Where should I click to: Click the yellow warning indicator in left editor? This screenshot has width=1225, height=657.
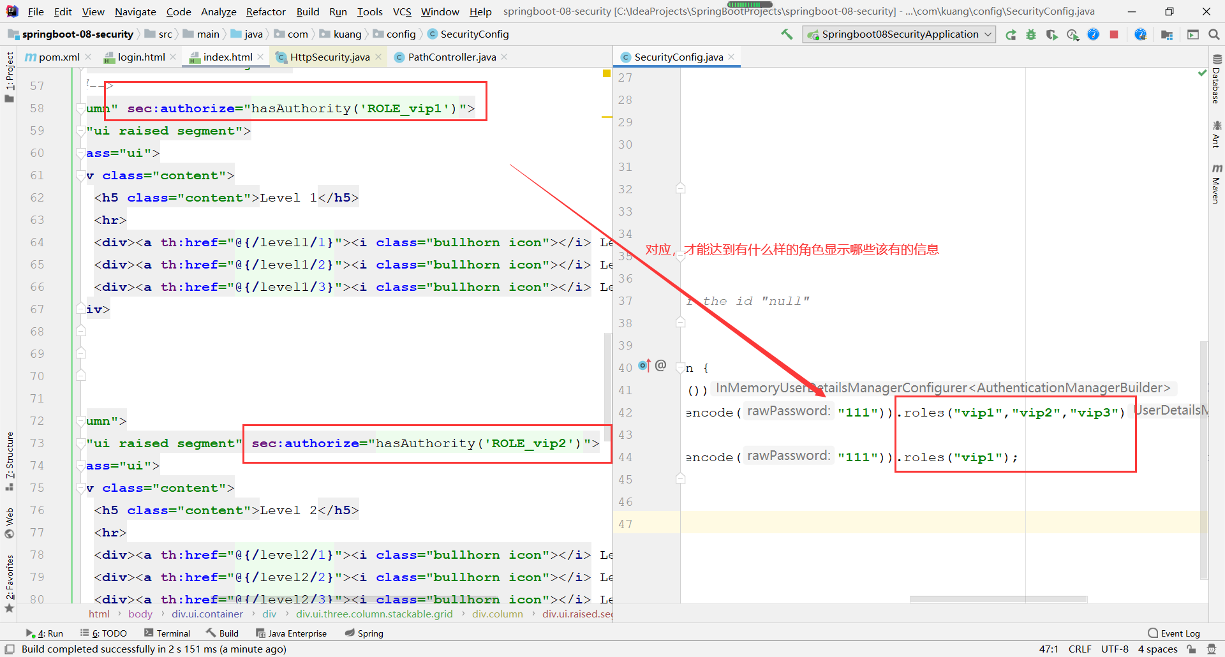(x=607, y=74)
